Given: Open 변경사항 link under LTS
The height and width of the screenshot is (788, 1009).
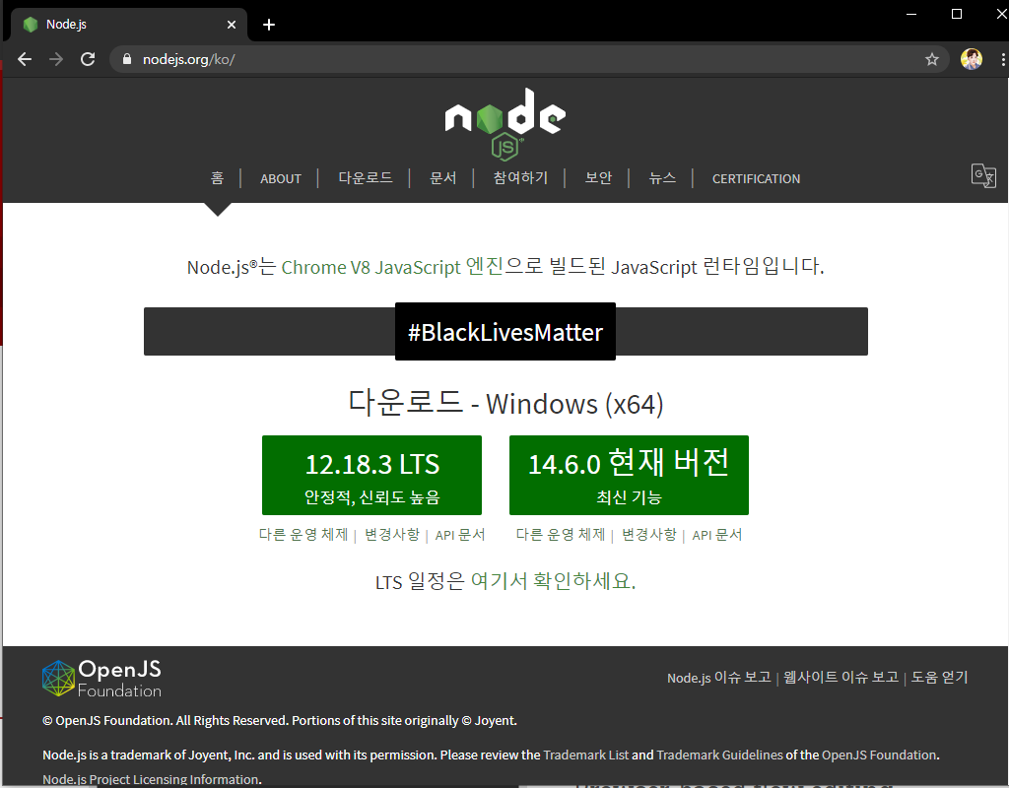Looking at the screenshot, I should click(392, 535).
